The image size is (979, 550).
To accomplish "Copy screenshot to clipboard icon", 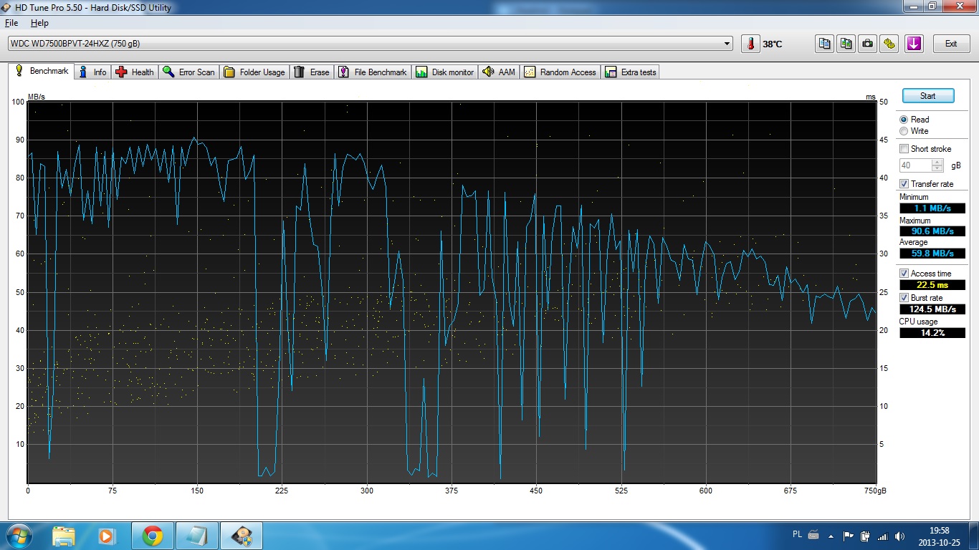I will (x=846, y=44).
